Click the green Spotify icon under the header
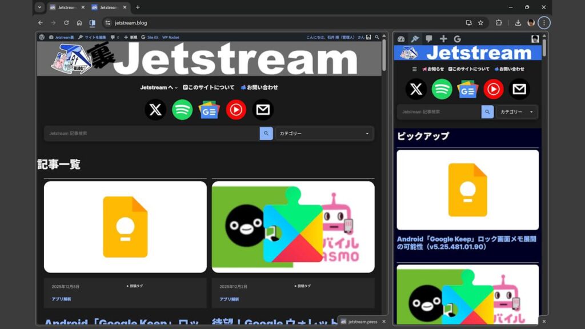 [181, 110]
